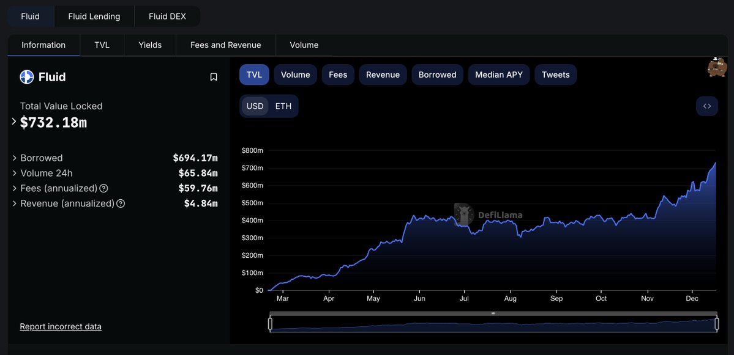Toggle the Revenue chart series
The height and width of the screenshot is (355, 734).
click(383, 75)
